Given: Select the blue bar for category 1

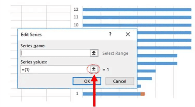Looking at the screenshot, I should pyautogui.click(x=112, y=94).
